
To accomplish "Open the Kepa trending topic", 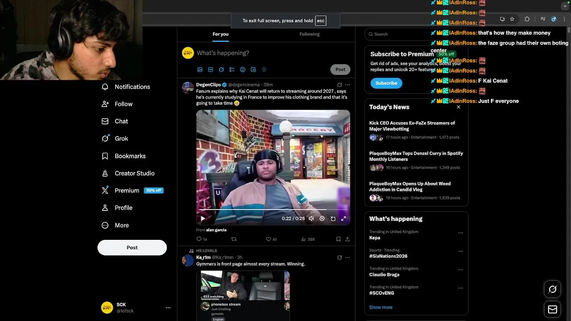I will pyautogui.click(x=375, y=238).
